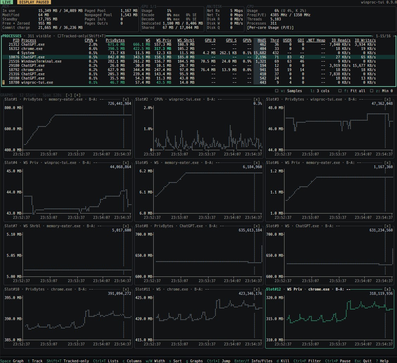The width and height of the screenshot is (397, 363).
Task: Sort by IO Read/s column header
Action: tap(341, 40)
